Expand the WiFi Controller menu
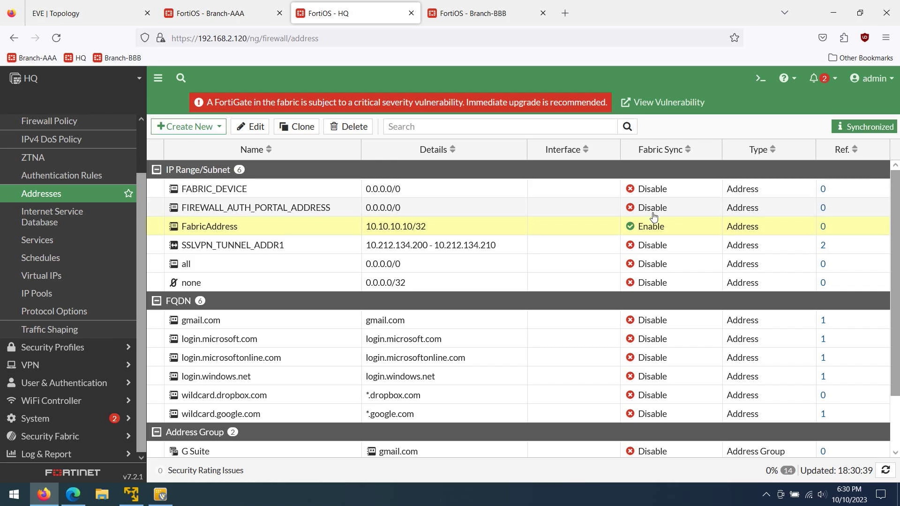This screenshot has width=900, height=506. click(x=68, y=401)
